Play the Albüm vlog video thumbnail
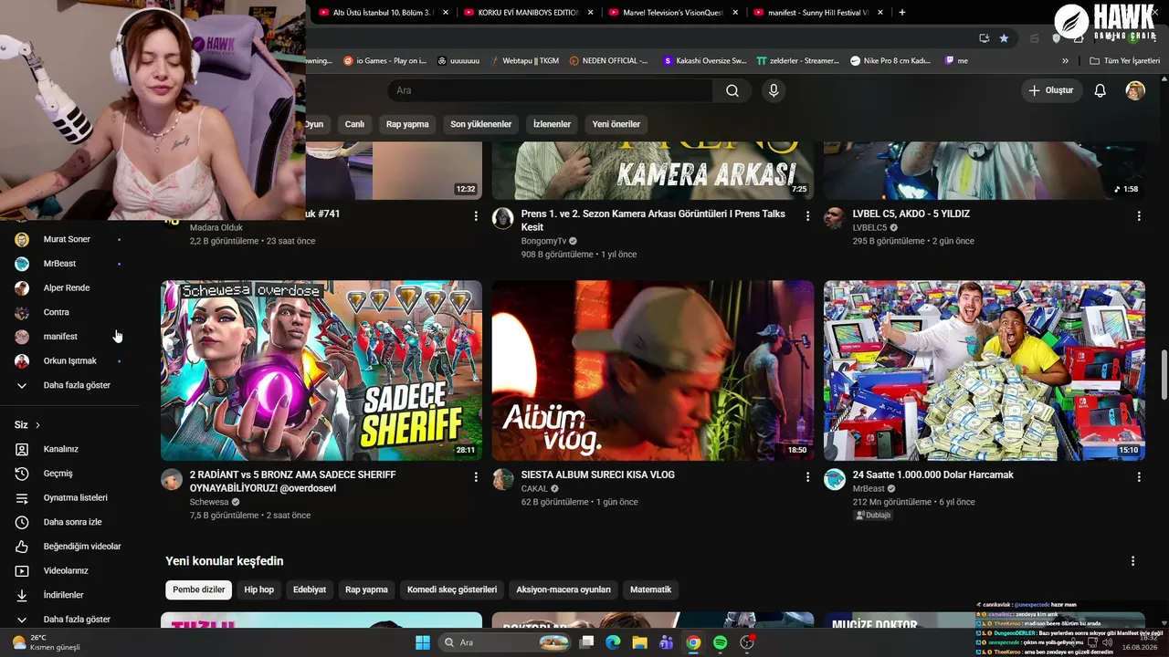This screenshot has width=1169, height=657. [653, 370]
